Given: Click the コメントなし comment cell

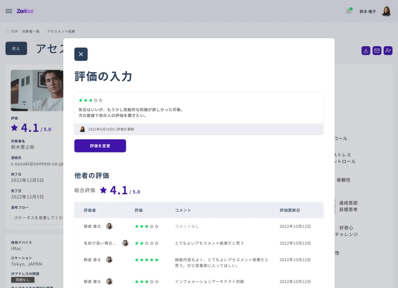Looking at the screenshot, I should tap(187, 226).
